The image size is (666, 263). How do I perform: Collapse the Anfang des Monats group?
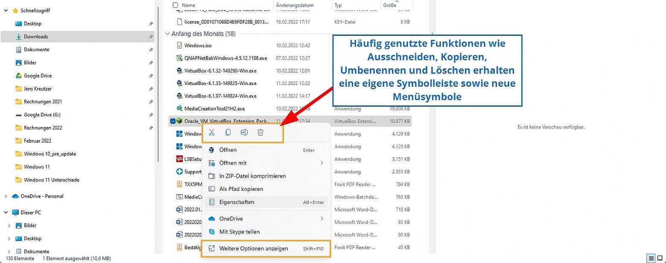point(167,33)
